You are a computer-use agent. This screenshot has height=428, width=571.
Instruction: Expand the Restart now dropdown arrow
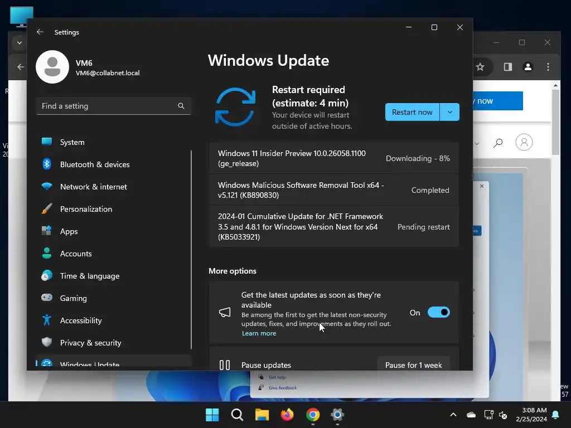pos(450,112)
